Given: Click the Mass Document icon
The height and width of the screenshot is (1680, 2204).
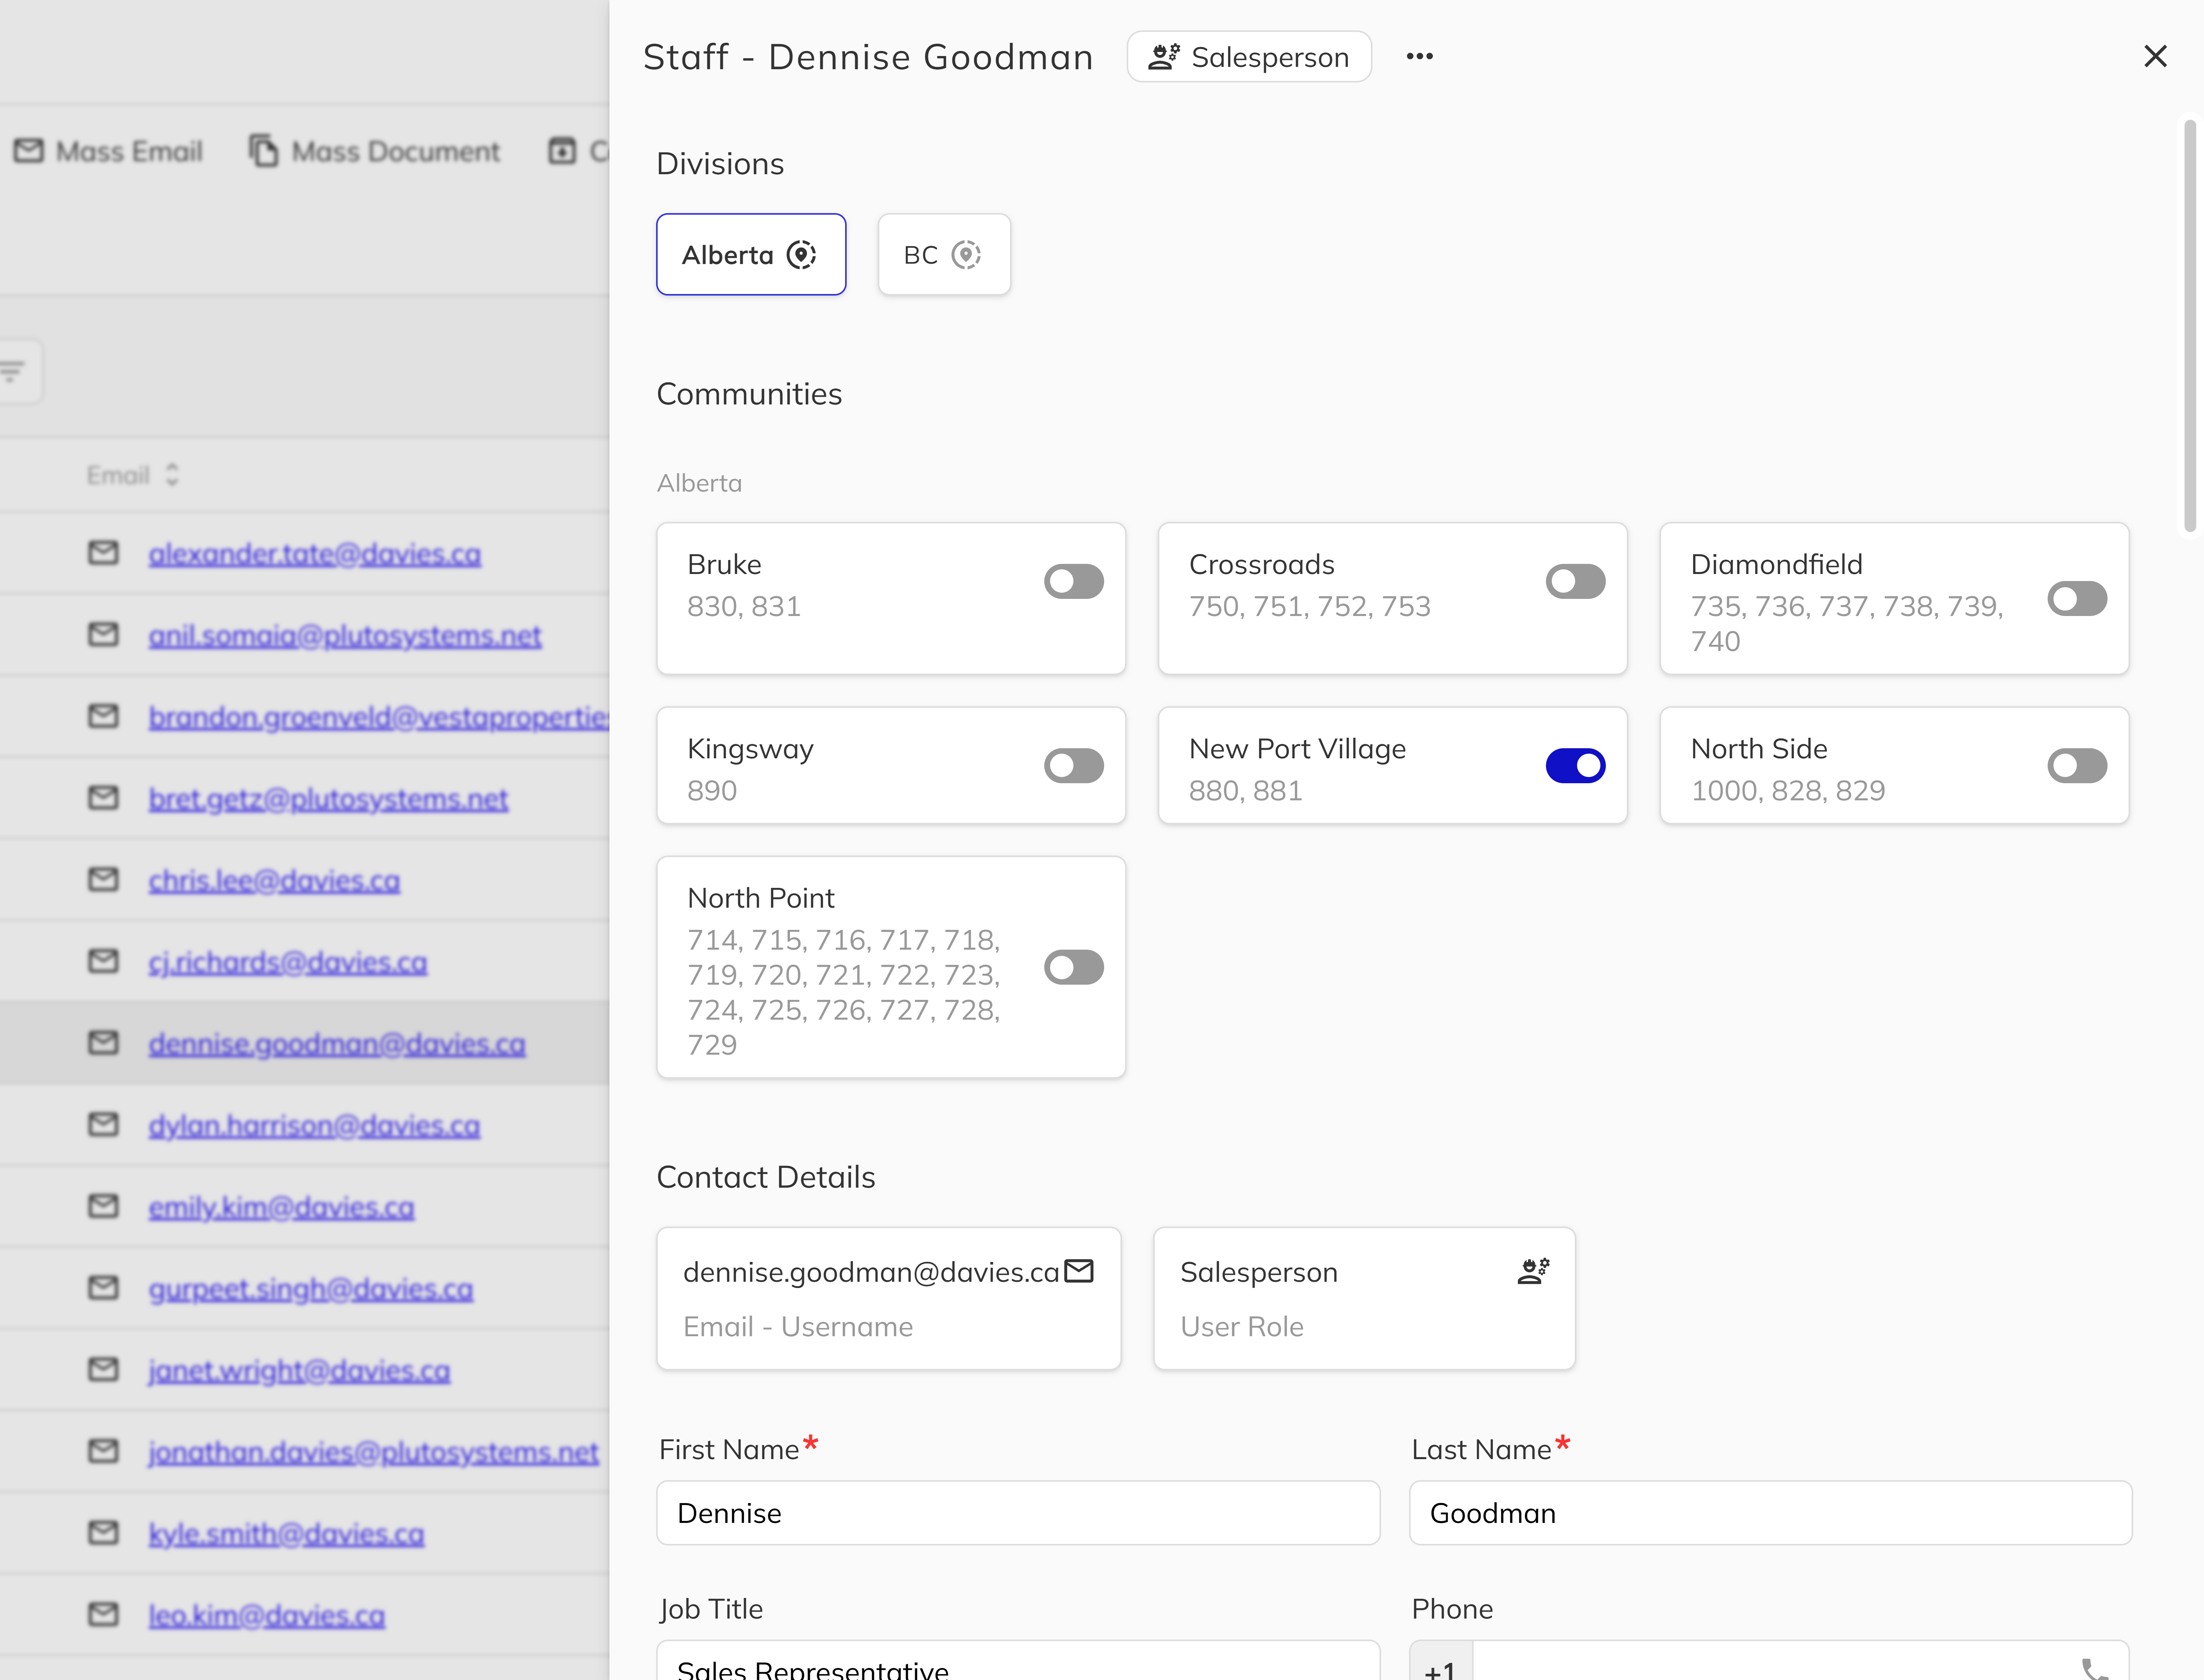Looking at the screenshot, I should [x=263, y=150].
